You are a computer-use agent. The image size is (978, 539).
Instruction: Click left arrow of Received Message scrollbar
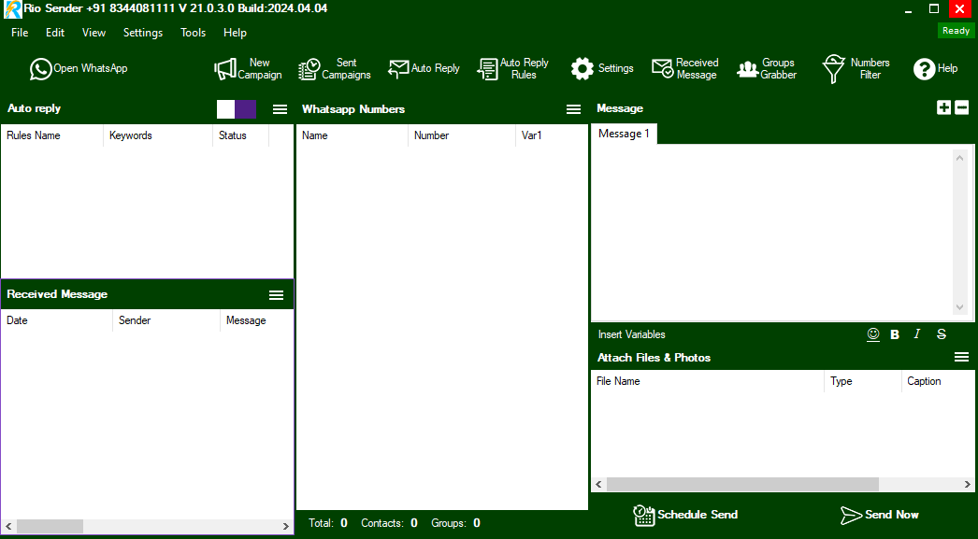pos(8,527)
